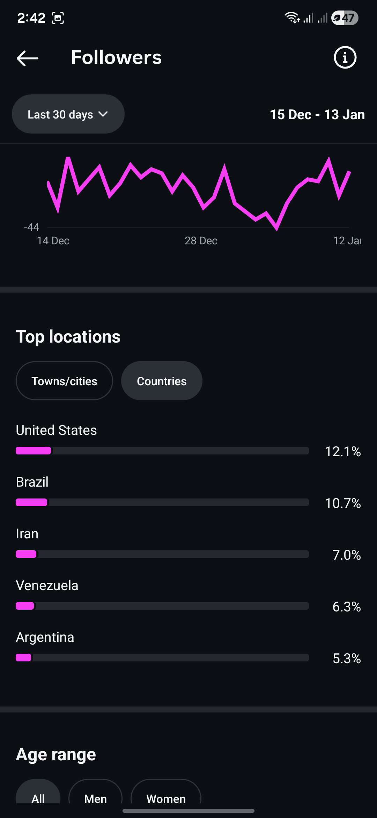Image resolution: width=377 pixels, height=818 pixels.
Task: Tap the followers line chart
Action: tap(199, 192)
